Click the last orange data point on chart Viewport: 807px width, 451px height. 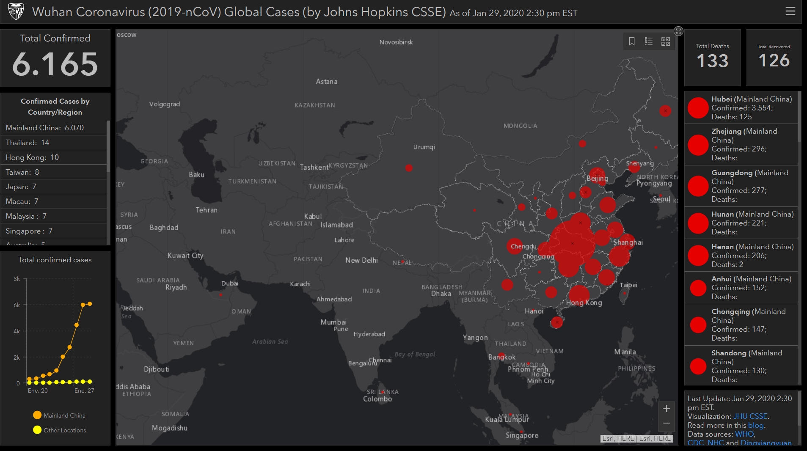click(x=90, y=304)
